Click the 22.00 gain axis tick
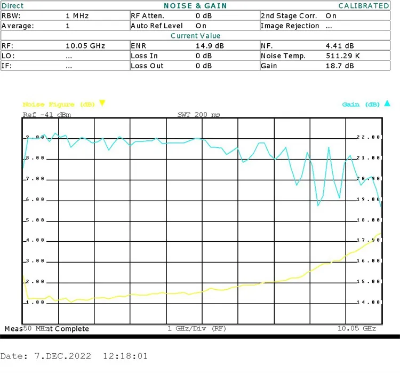400x373 pixels. (369, 137)
